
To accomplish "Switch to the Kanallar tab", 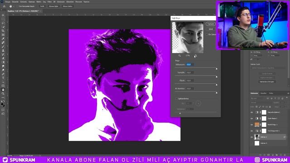I will [x=263, y=93].
